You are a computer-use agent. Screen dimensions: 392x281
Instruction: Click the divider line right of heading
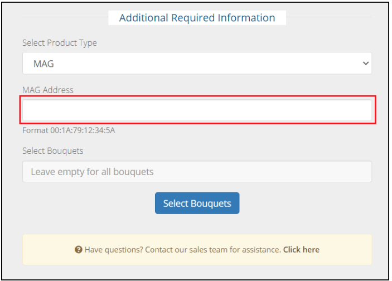click(329, 17)
